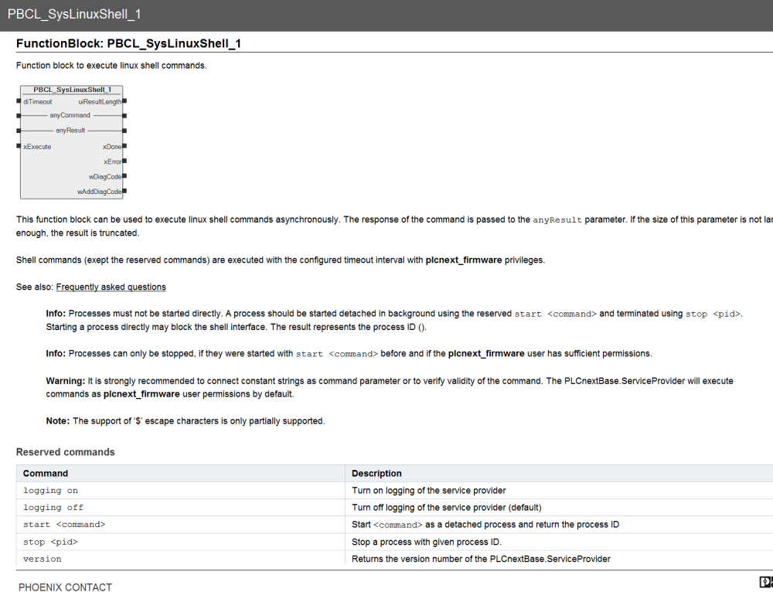Click the PBCL_SysLinuxShell_1 function block diagram title
Image resolution: width=773 pixels, height=592 pixels.
(x=71, y=90)
